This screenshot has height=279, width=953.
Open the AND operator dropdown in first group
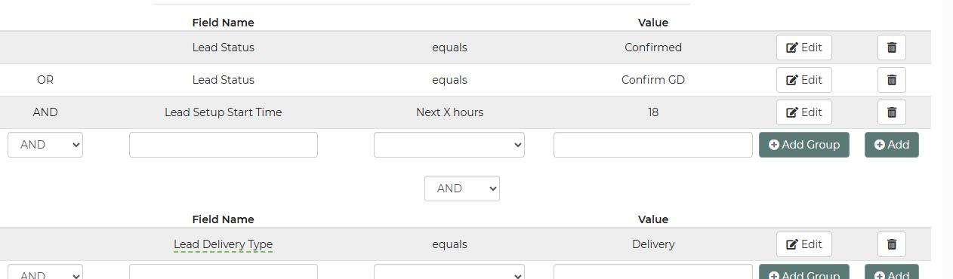(45, 145)
